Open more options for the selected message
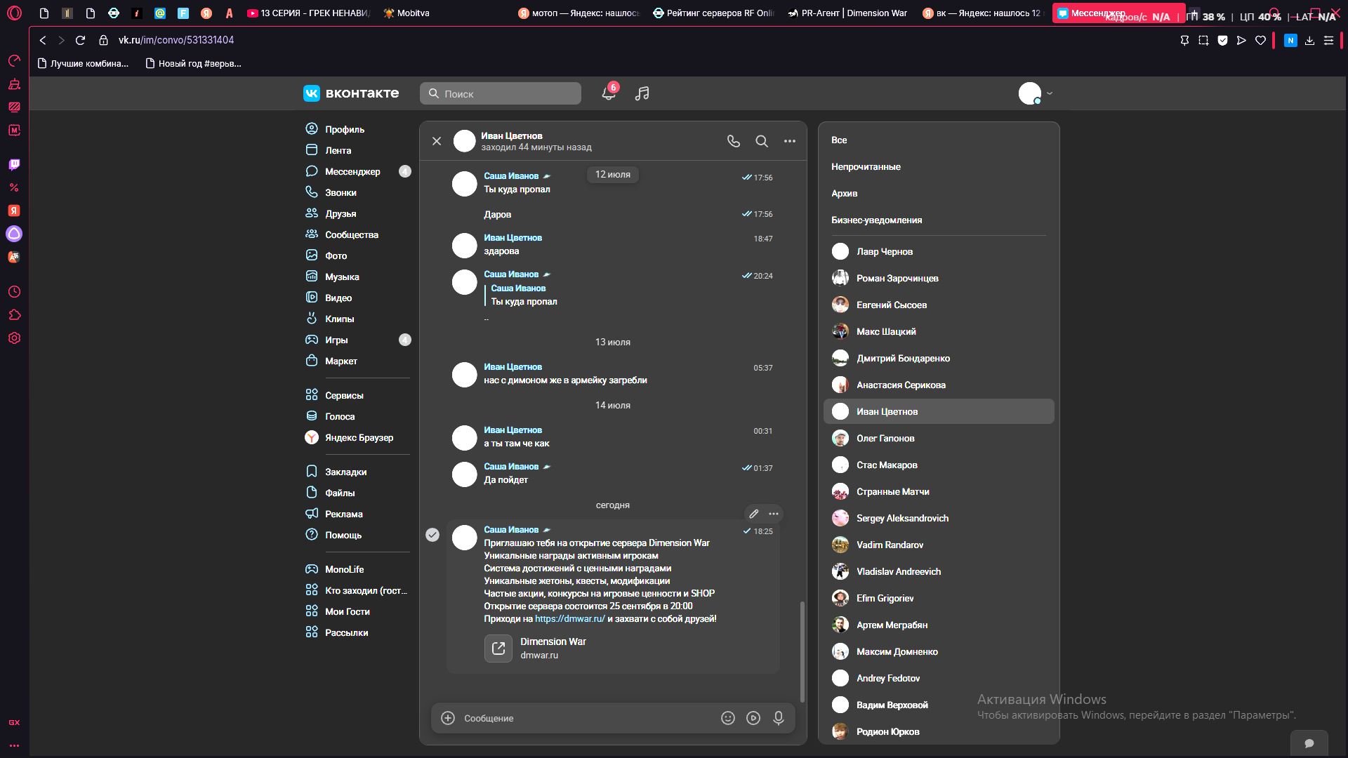The image size is (1348, 758). tap(774, 514)
